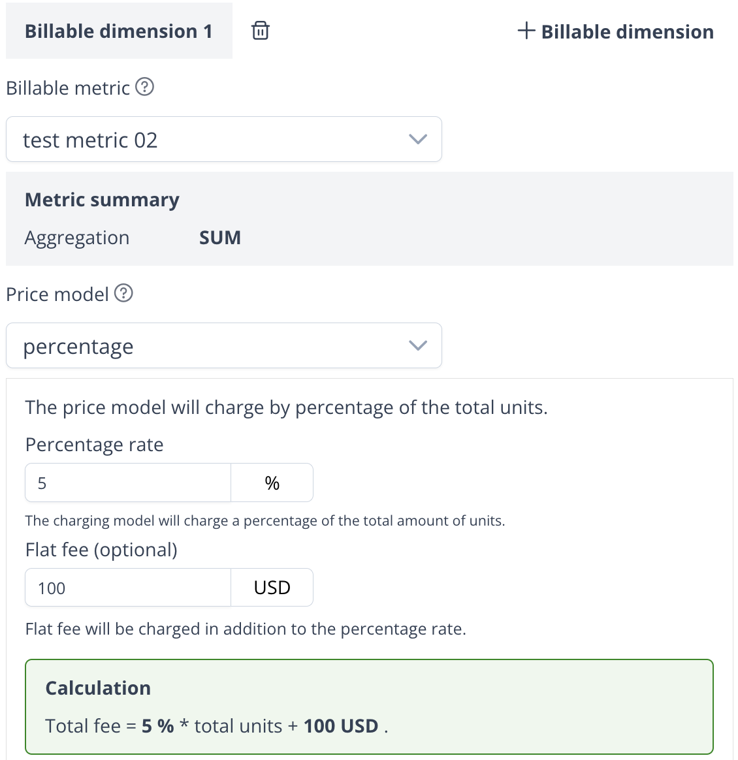The image size is (738, 760).
Task: Click the USD currency box
Action: coord(272,588)
